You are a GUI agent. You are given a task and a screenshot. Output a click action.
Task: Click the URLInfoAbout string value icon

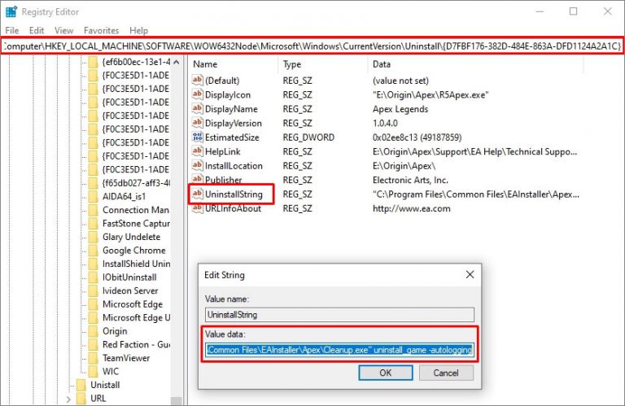point(196,209)
